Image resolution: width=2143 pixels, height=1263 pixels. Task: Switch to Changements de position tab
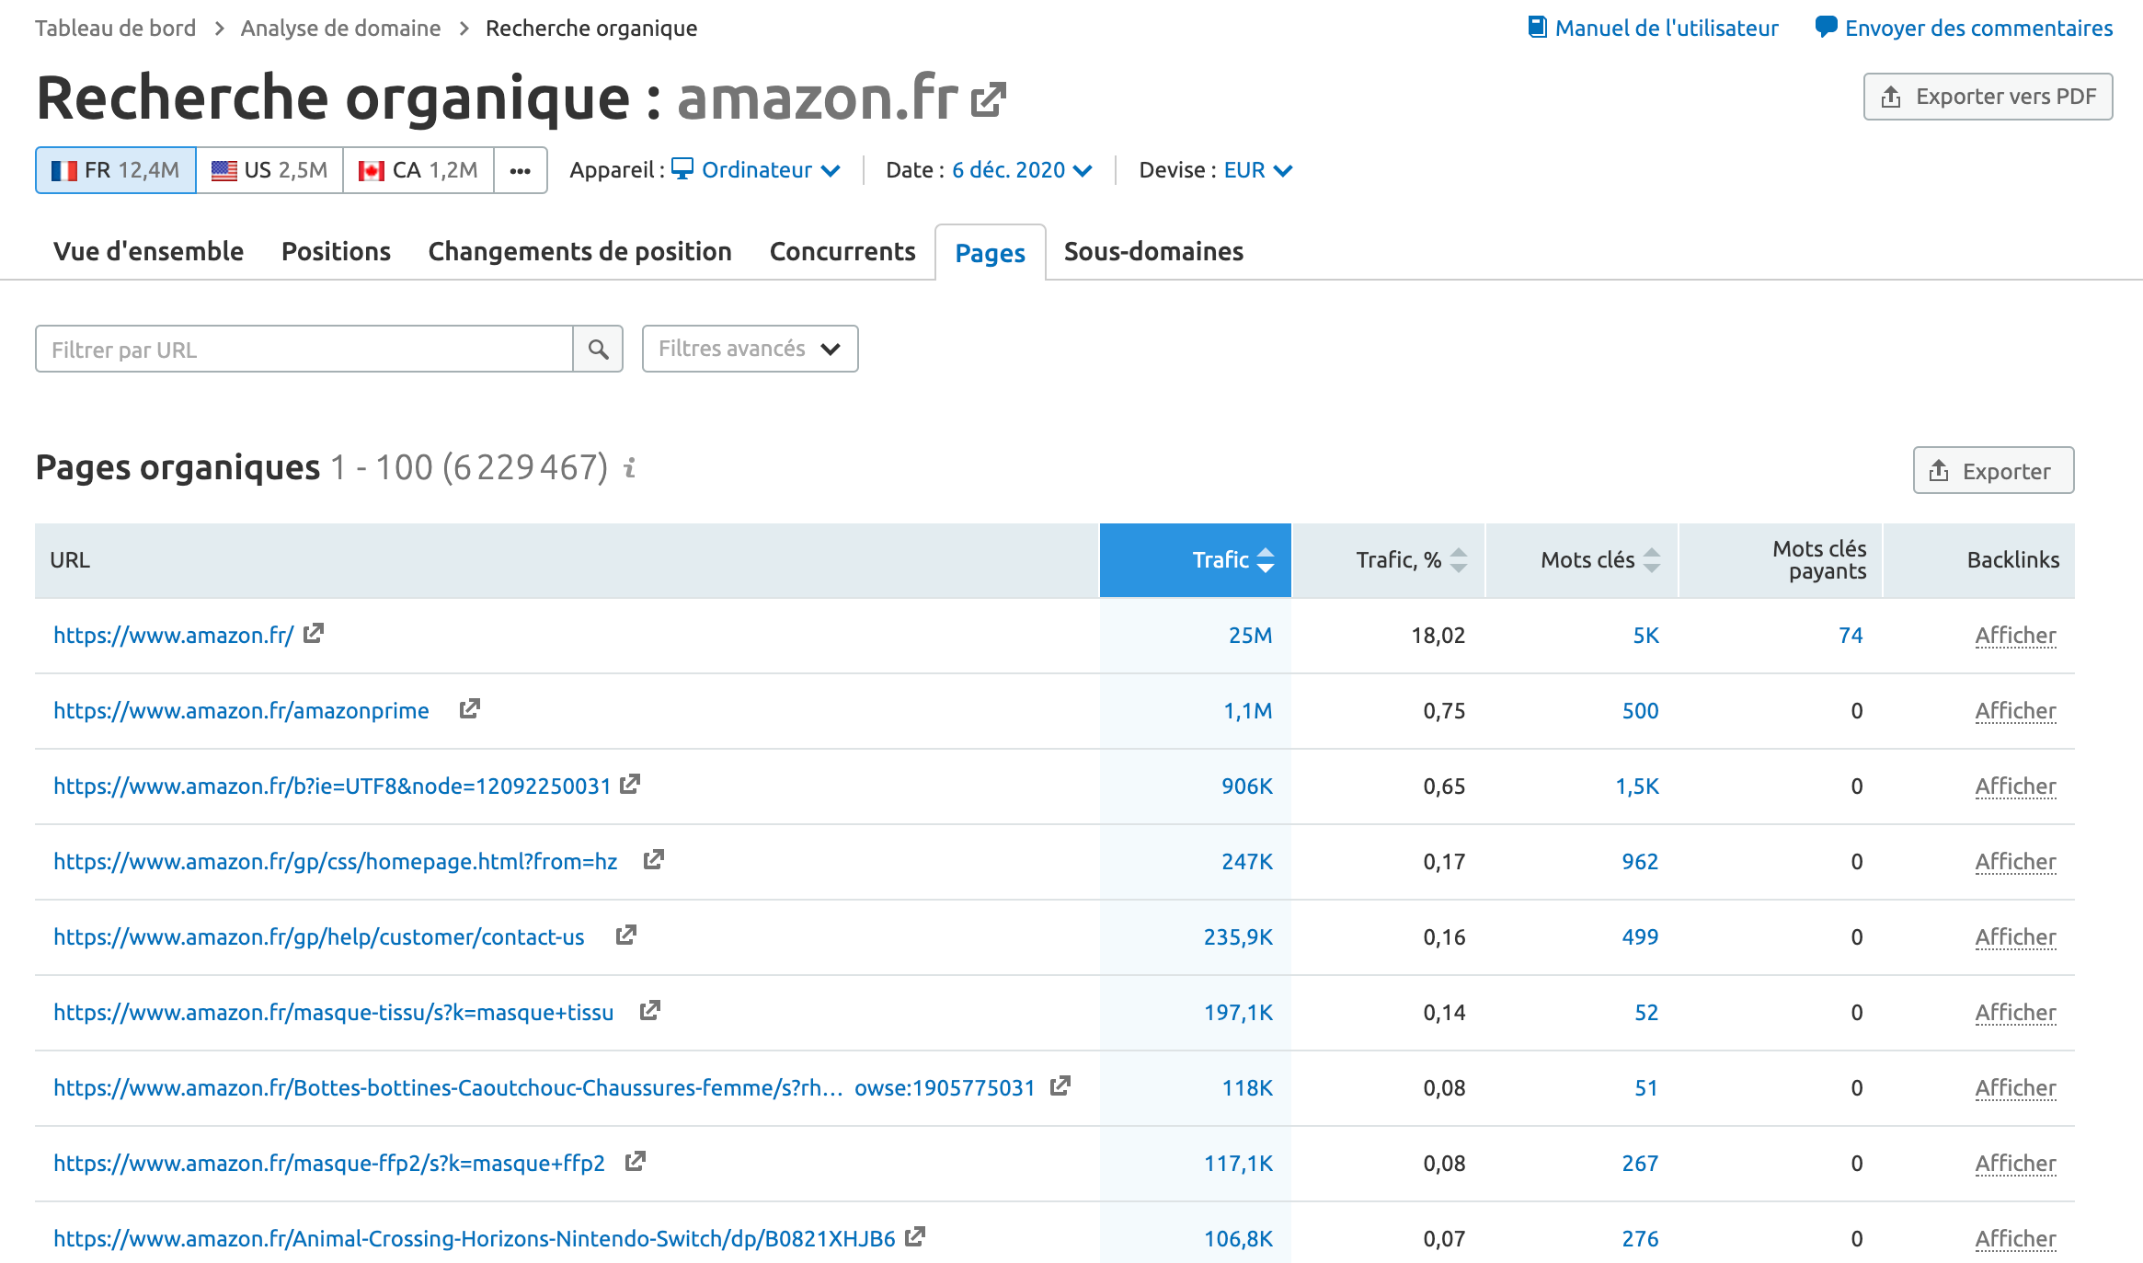click(579, 251)
